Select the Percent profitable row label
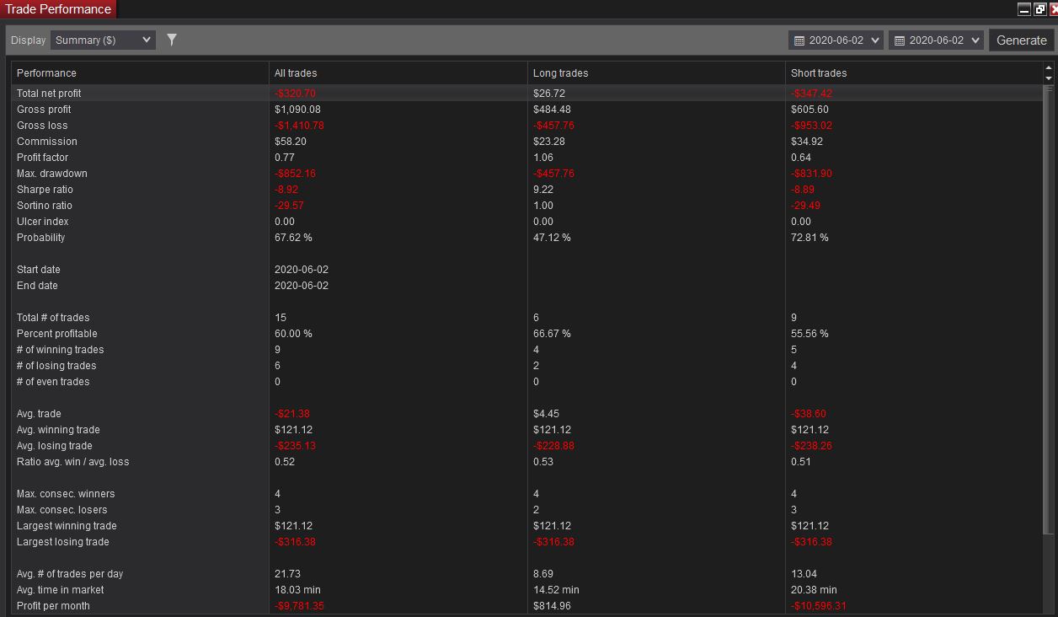Viewport: 1058px width, 617px height. (x=57, y=334)
